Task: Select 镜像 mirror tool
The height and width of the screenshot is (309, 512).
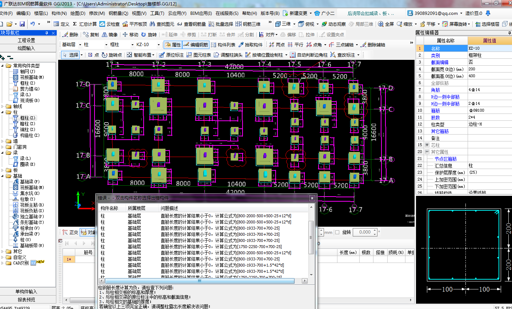Action: coord(110,34)
